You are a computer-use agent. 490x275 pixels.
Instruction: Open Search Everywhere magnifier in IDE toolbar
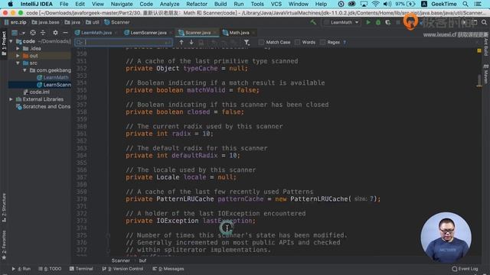[x=484, y=22]
